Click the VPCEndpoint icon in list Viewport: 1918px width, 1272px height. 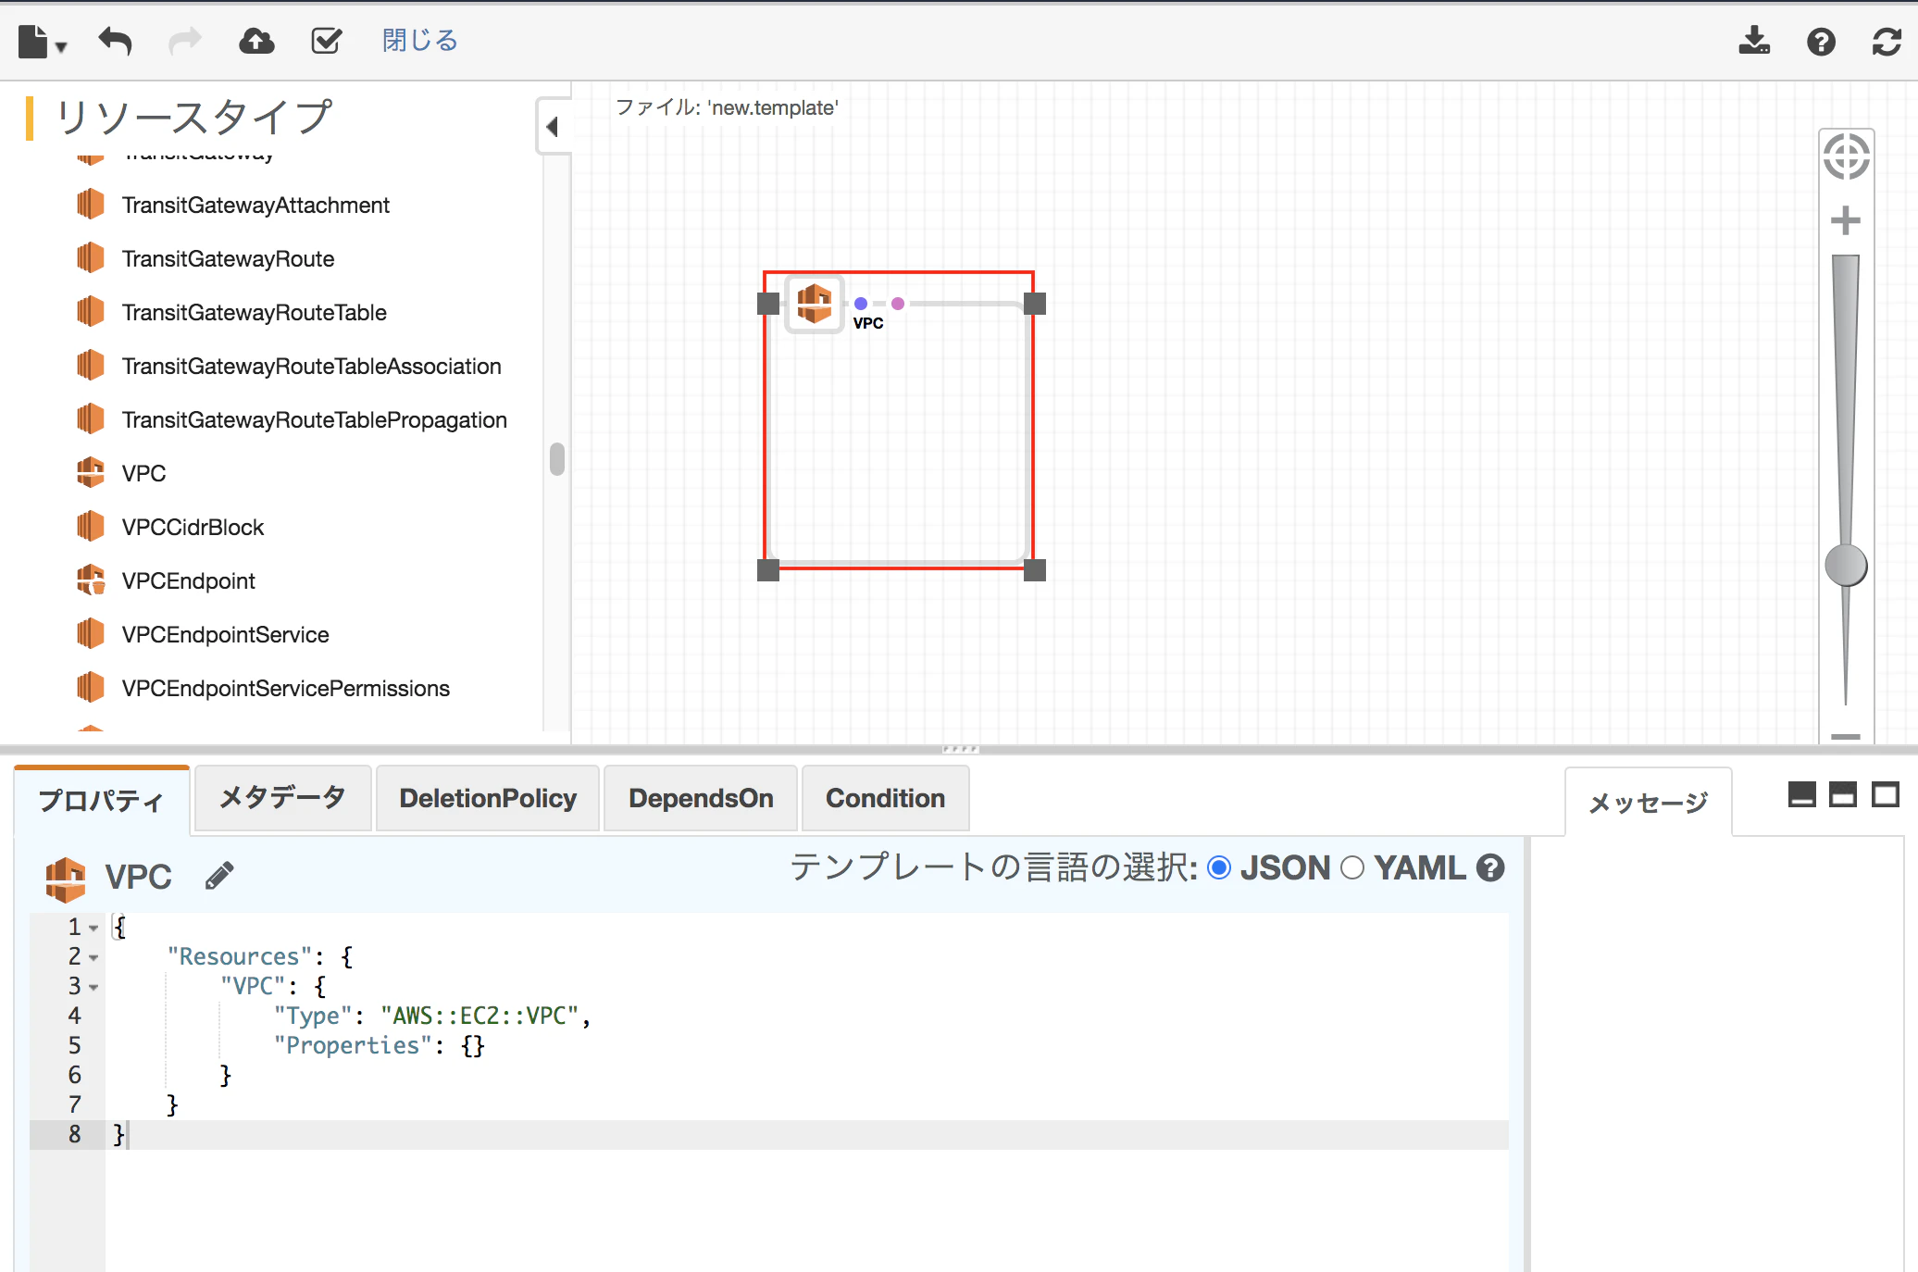point(90,580)
